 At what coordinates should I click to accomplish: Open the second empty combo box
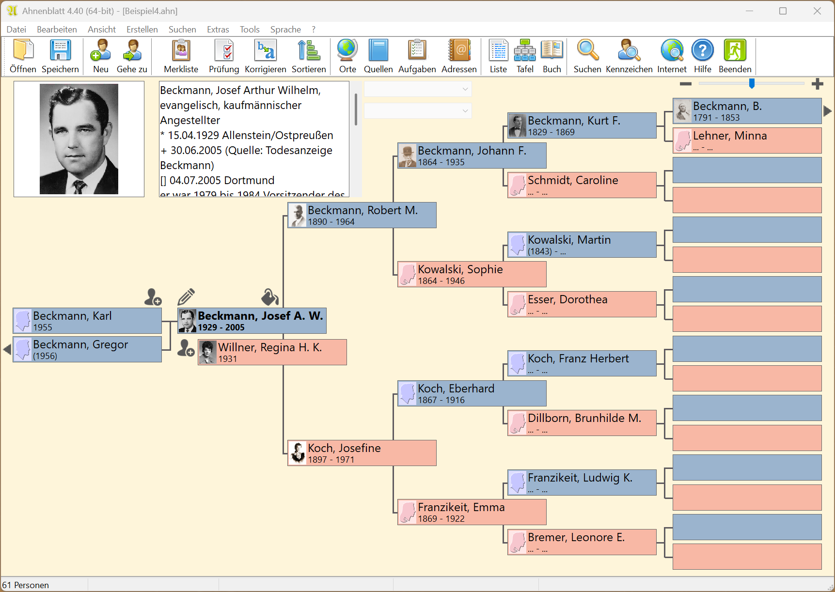click(x=465, y=111)
